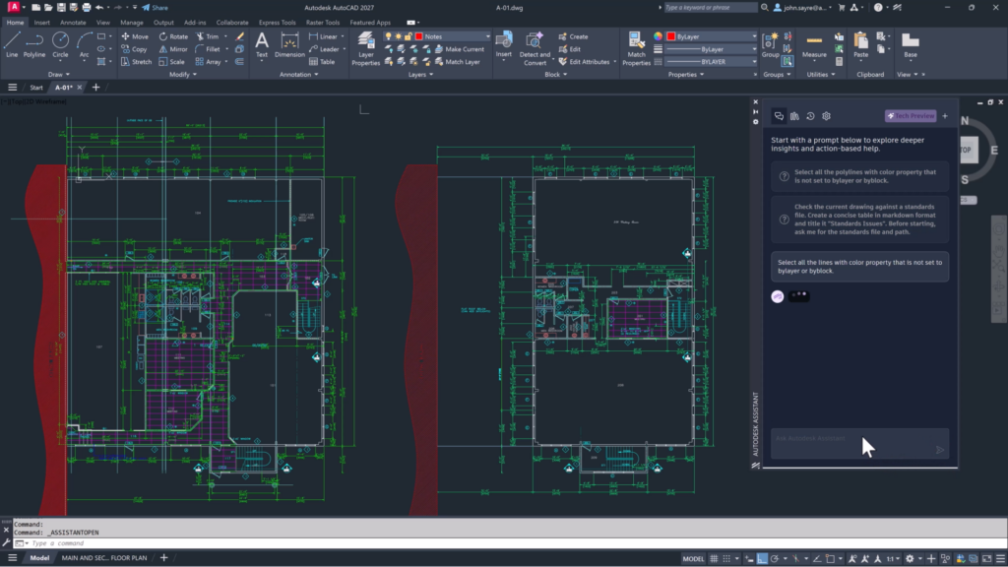This screenshot has width=1008, height=567.
Task: Switch to MAIN AND SEC.. FLOOR PLAN layout tab
Action: (104, 558)
